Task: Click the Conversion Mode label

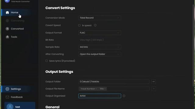Action: click(55, 18)
